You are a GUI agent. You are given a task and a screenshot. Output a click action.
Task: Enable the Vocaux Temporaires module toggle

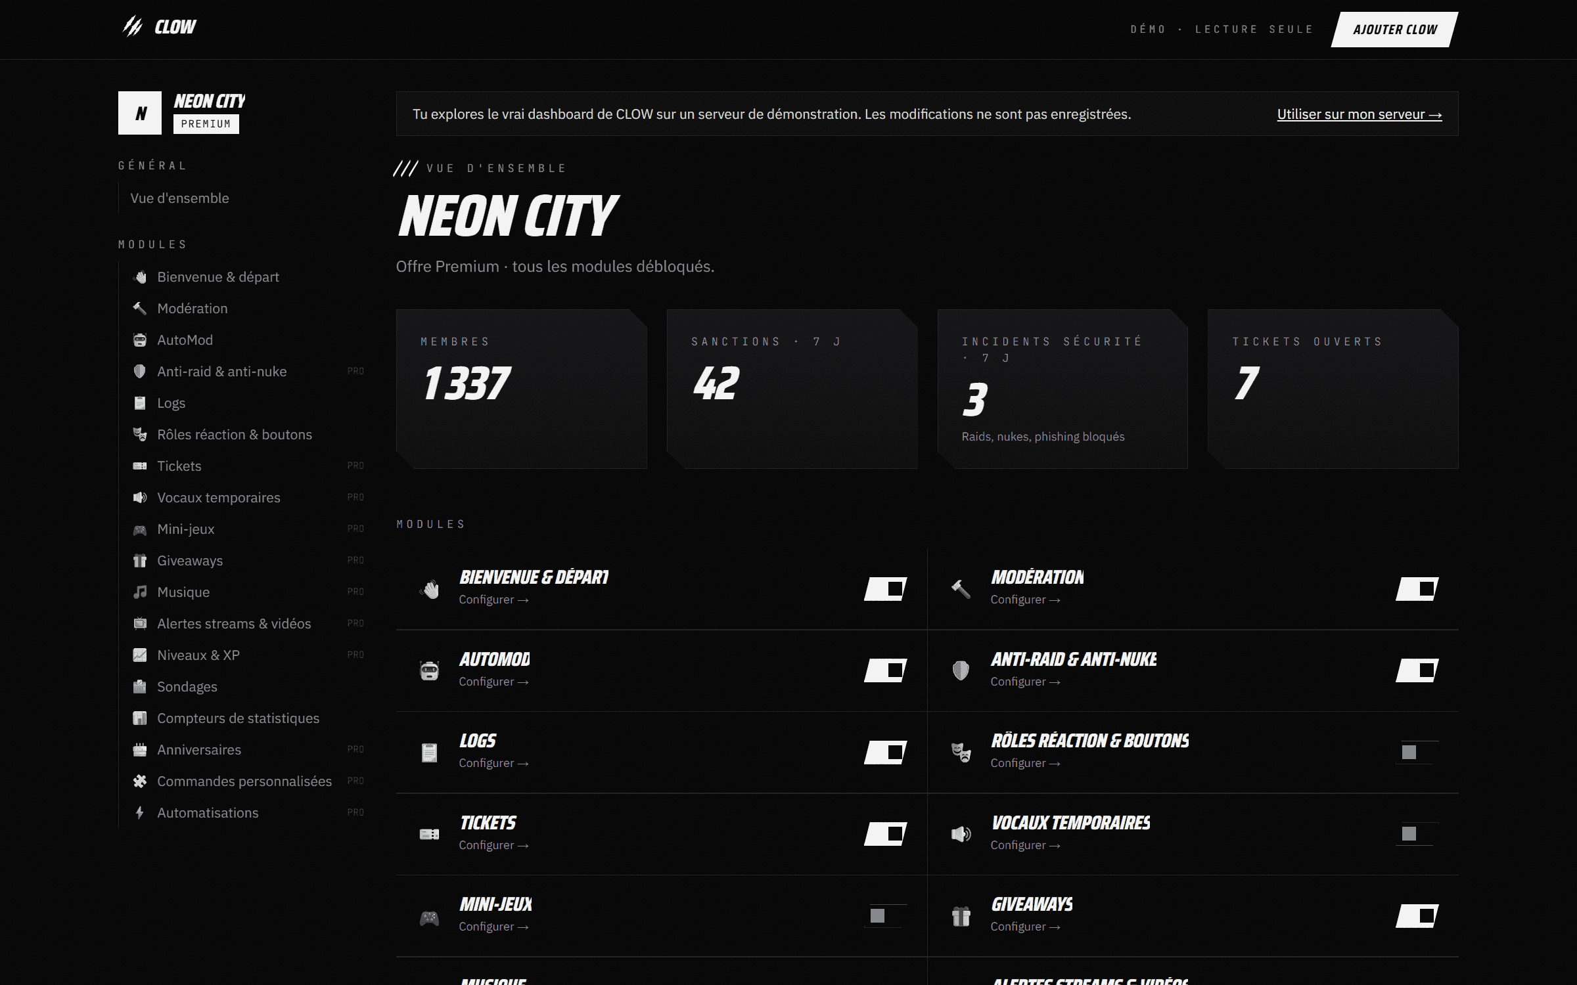[1417, 834]
